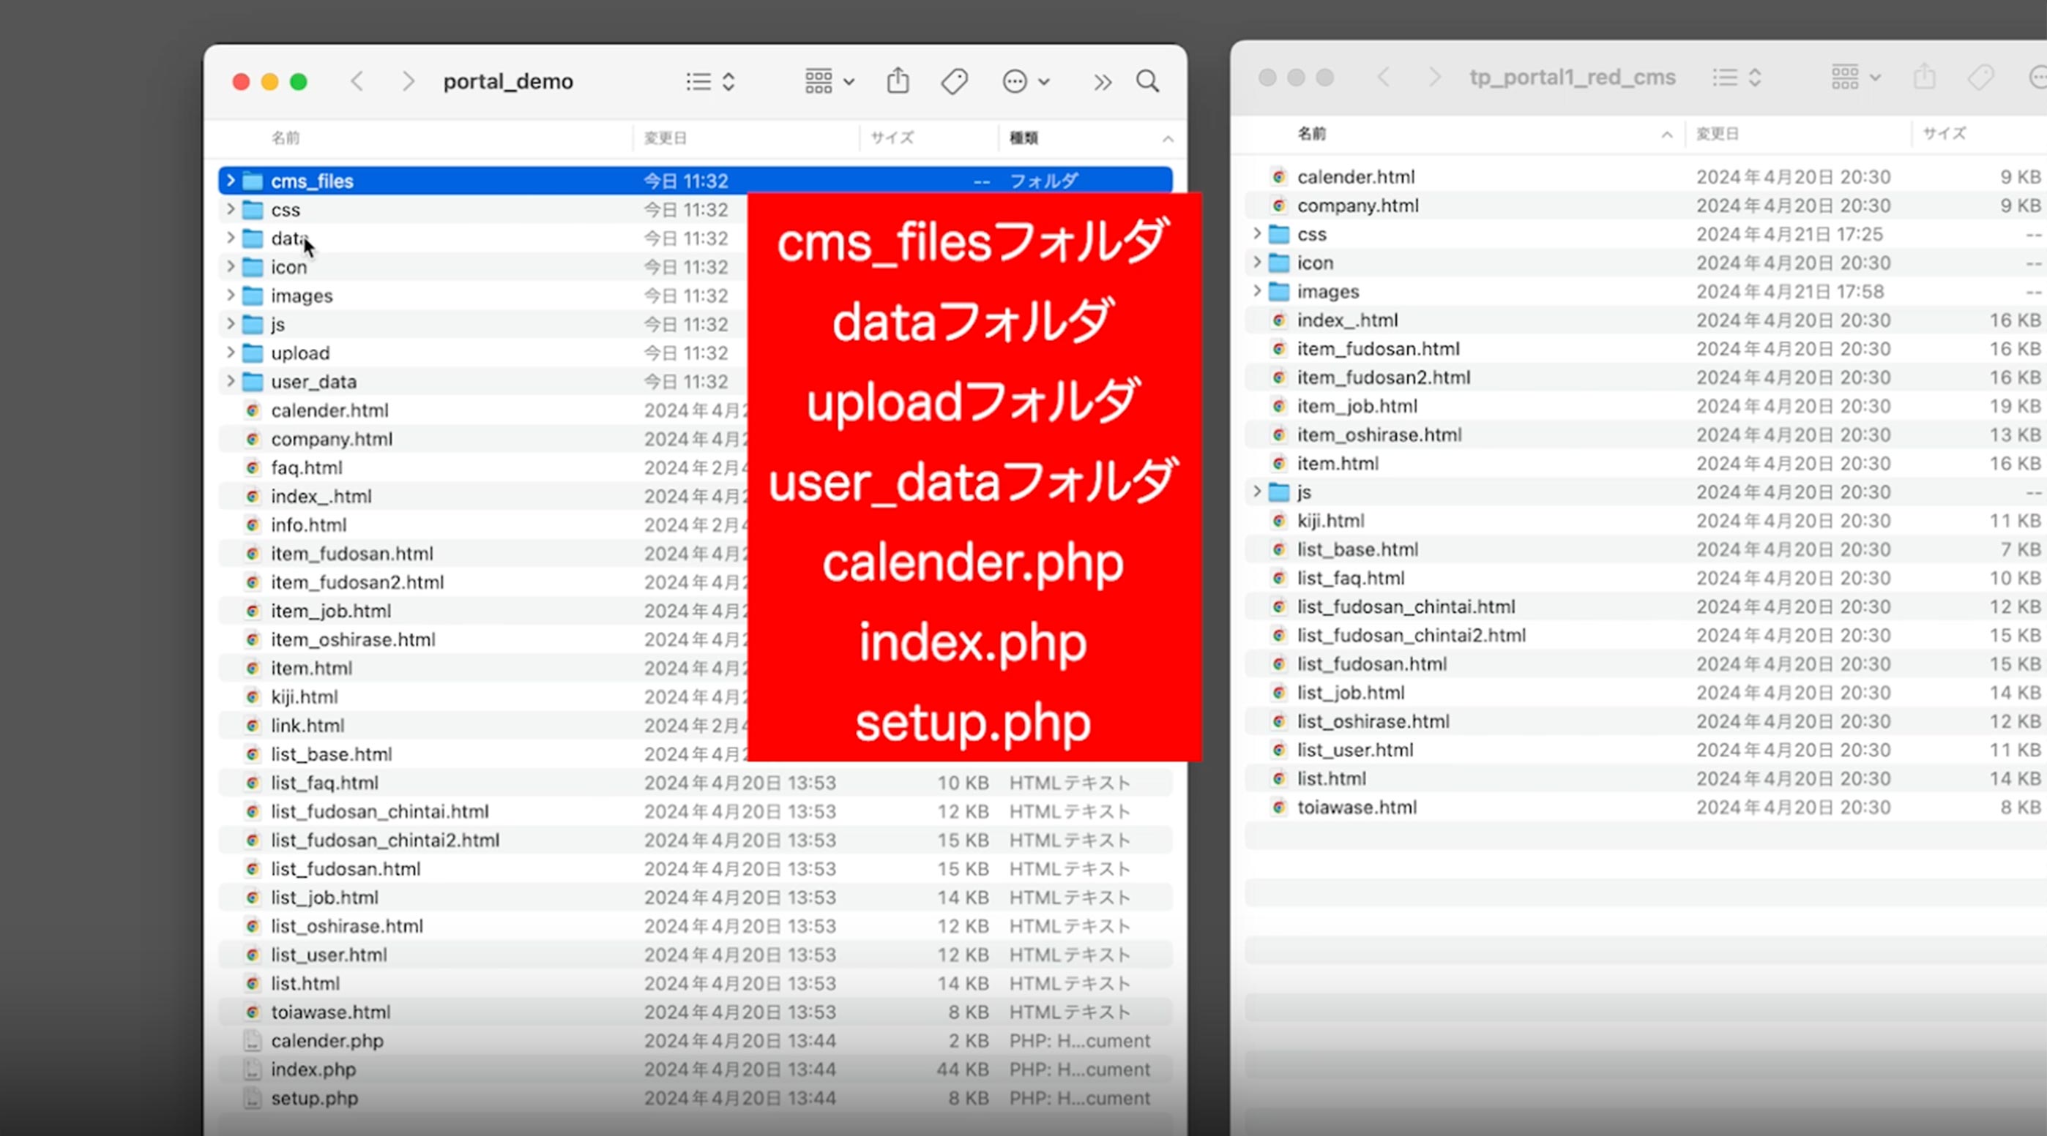This screenshot has height=1136, width=2047.
Task: Sort portal_demo by サイズ column
Action: click(892, 138)
